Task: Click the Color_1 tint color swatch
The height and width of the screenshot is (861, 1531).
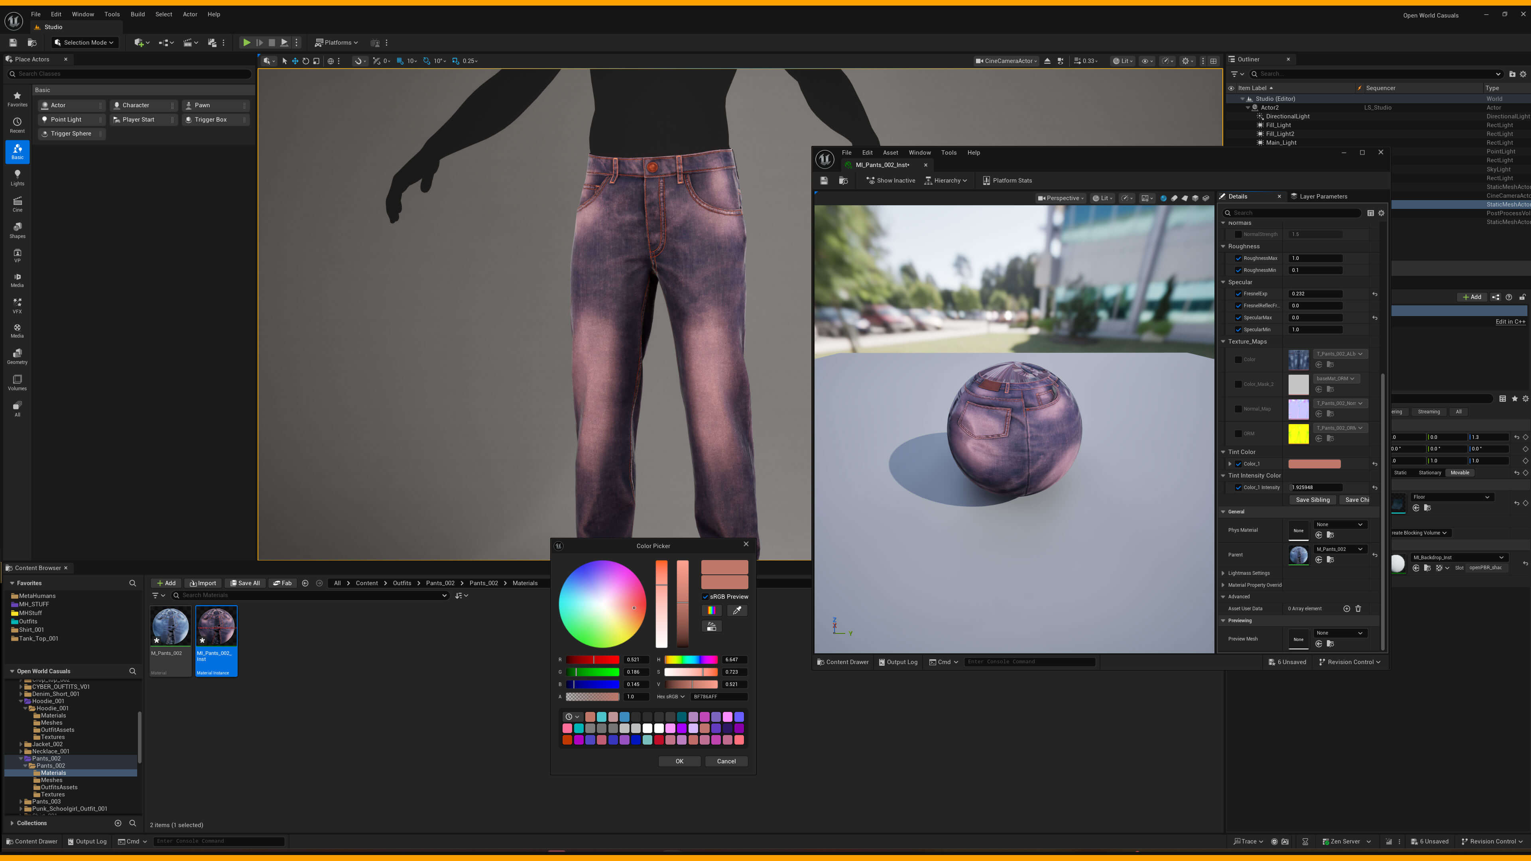Action: 1314,464
